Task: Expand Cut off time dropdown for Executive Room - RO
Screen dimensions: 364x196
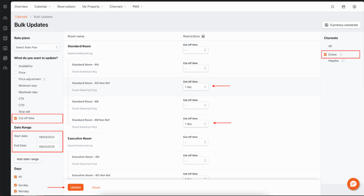Action: [196, 161]
